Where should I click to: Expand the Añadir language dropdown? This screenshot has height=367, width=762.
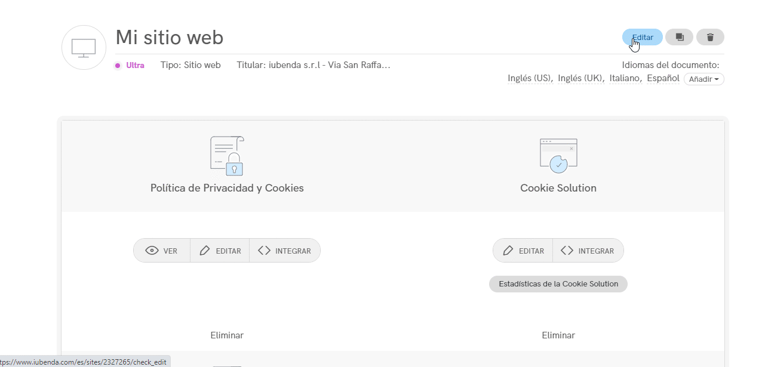pyautogui.click(x=703, y=79)
